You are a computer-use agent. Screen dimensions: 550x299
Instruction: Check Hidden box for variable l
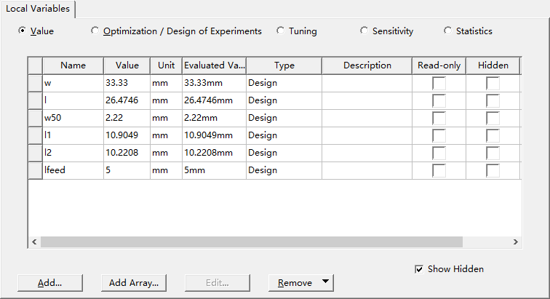tap(493, 100)
